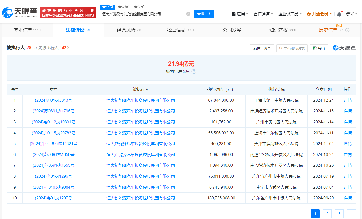Screen dimensions: 362x219
Task: Click the Tianyancha logo in header
Action: (x=20, y=12)
